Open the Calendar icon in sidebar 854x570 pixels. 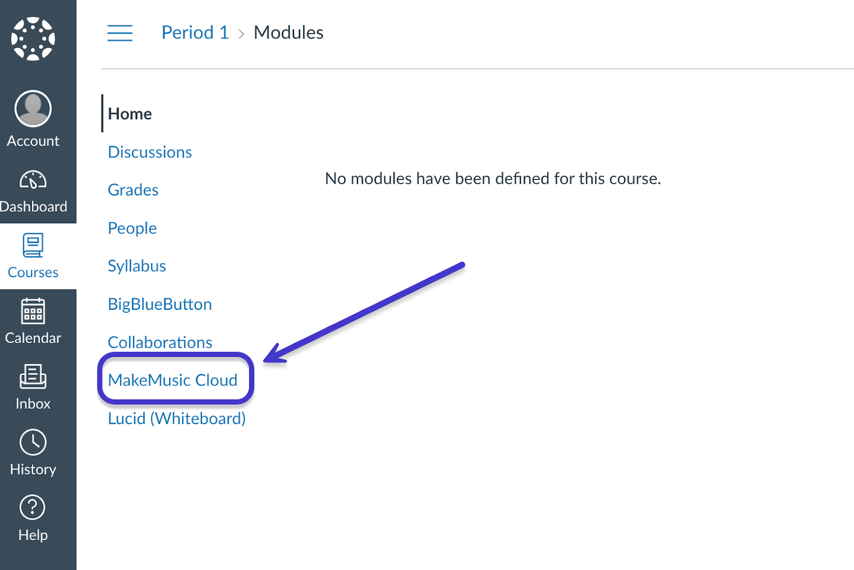pyautogui.click(x=33, y=313)
